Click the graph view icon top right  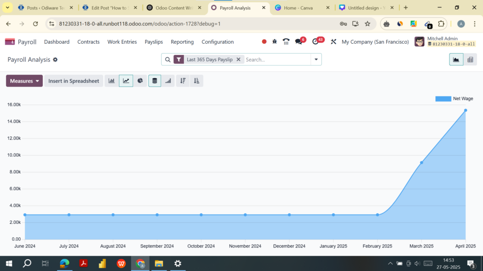[x=455, y=59]
